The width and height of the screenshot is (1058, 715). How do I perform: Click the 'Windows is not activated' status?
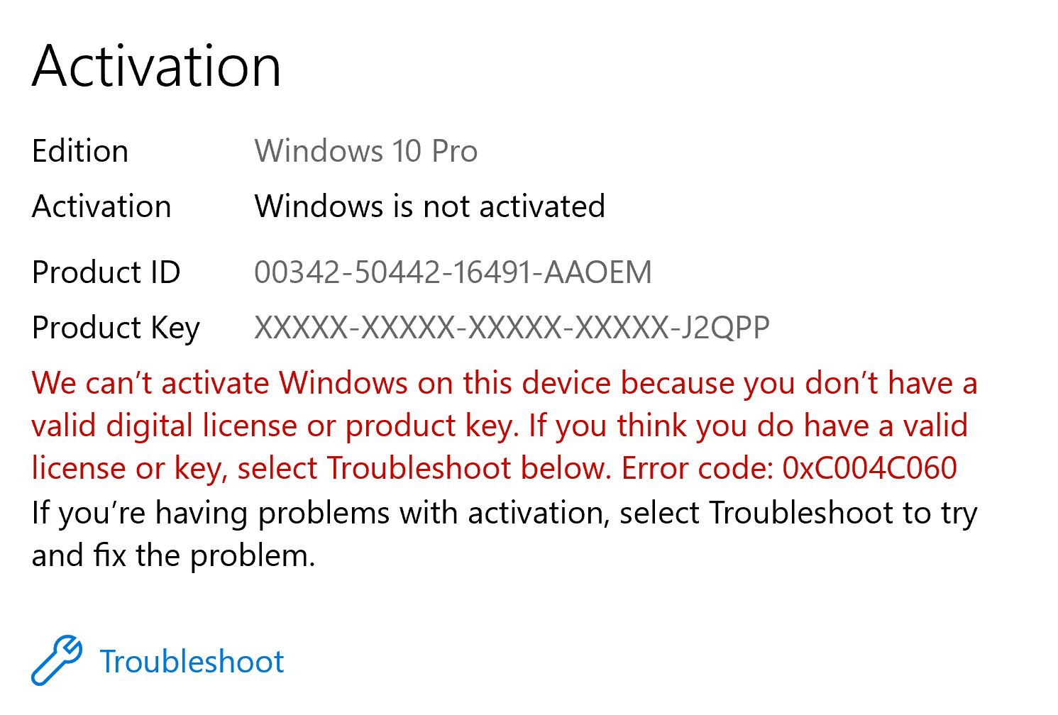pyautogui.click(x=430, y=206)
